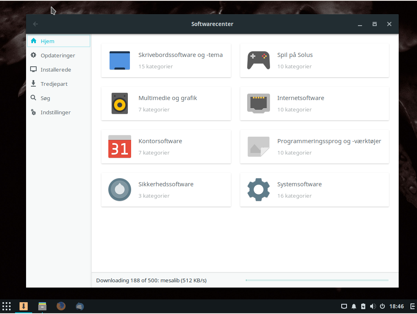The width and height of the screenshot is (417, 314).
Task: Open the application grid menu in the taskbar
Action: tap(7, 306)
